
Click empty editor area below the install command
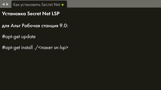point(80,70)
